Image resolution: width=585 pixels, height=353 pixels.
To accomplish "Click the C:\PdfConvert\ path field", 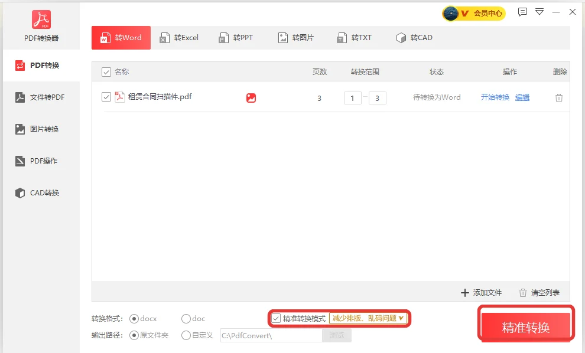I will 271,335.
